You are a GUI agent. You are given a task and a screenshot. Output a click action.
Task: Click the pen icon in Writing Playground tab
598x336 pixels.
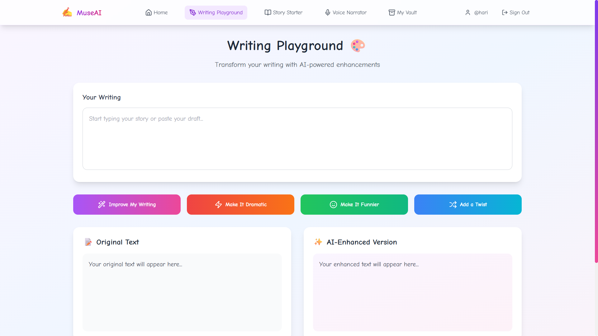pyautogui.click(x=192, y=12)
